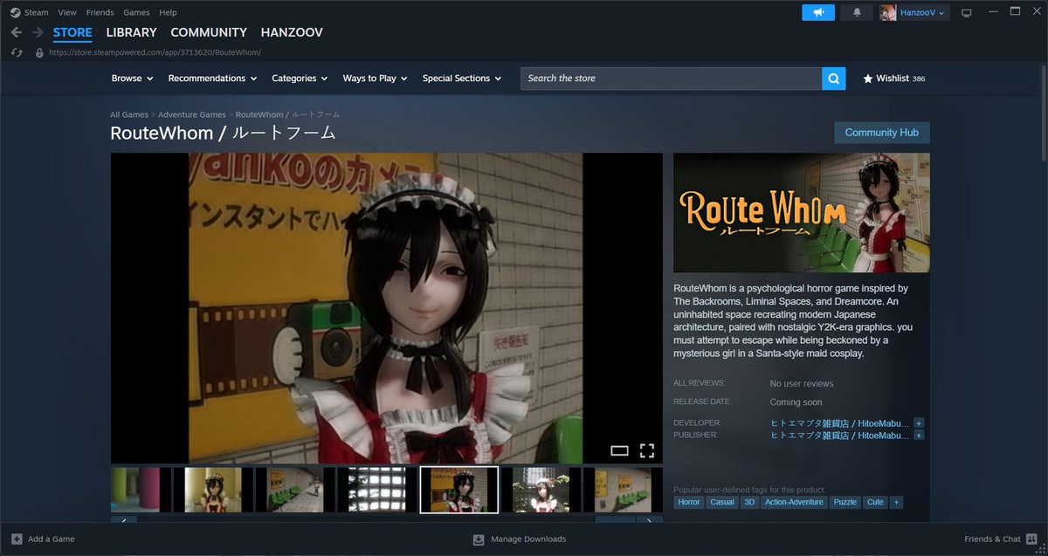
Task: Open the publisher link ヒトエマブタ雑貨店
Action: click(x=839, y=435)
